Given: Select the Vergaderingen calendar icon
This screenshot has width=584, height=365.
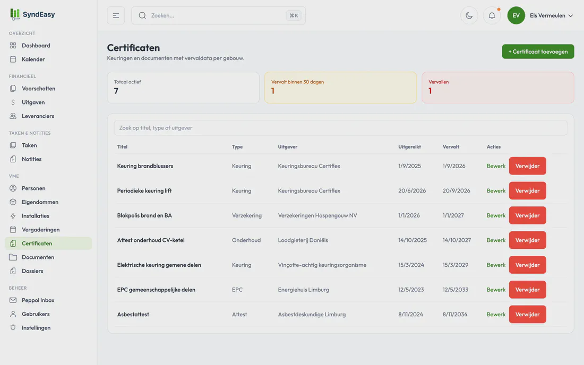Looking at the screenshot, I should coord(13,230).
